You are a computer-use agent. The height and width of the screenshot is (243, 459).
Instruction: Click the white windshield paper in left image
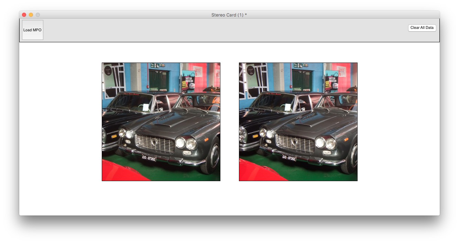coord(146,107)
